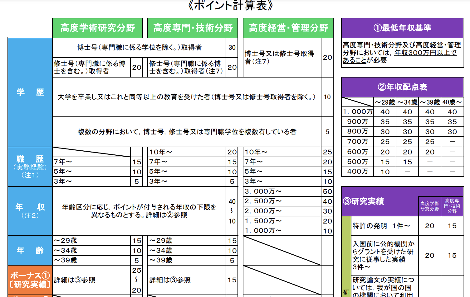Image resolution: width=470 pixels, height=297 pixels.
Task: Click 詳細は③参照 in the 高度専門・技術分野 column
Action: point(170,280)
